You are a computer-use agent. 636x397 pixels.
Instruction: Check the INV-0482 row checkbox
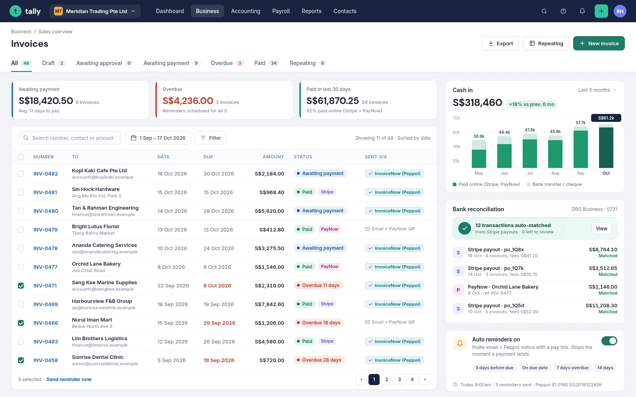click(x=21, y=173)
